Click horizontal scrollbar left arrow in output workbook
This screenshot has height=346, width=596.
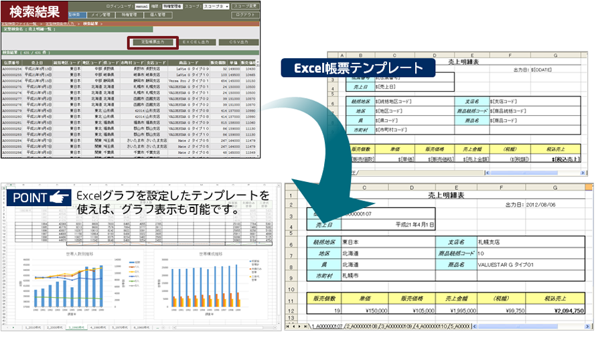[474, 326]
